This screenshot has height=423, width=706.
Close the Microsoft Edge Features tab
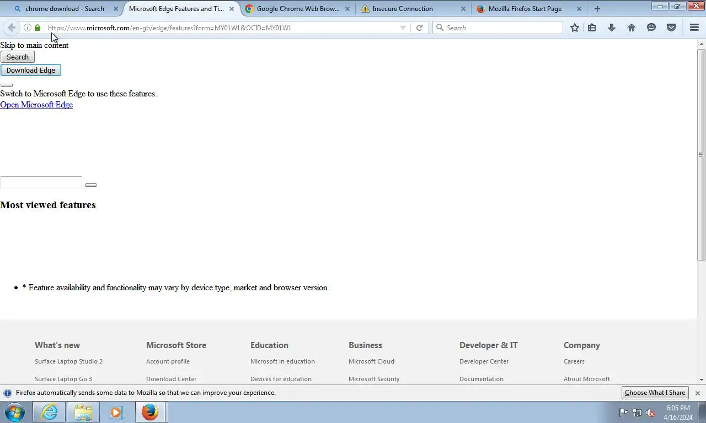point(232,9)
